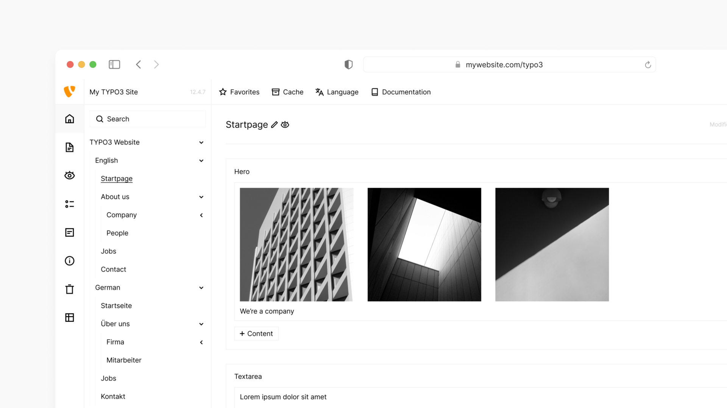This screenshot has width=727, height=408.
Task: Click the Startpage page heading
Action: (x=247, y=125)
